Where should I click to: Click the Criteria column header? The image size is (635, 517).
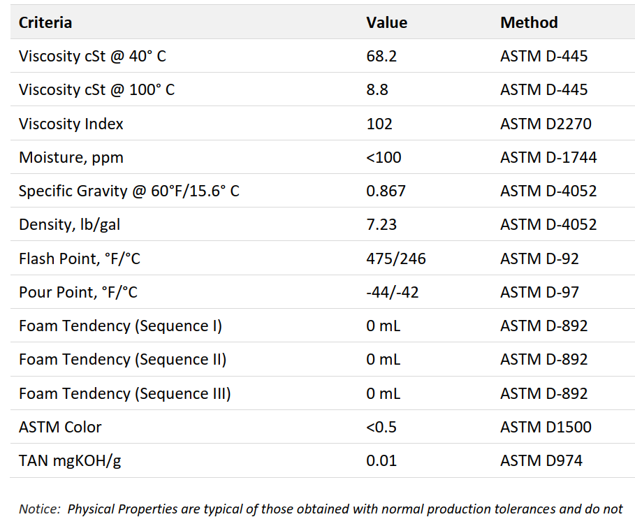click(x=45, y=22)
